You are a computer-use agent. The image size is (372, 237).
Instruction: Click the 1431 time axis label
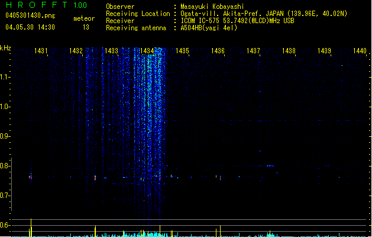(x=41, y=51)
